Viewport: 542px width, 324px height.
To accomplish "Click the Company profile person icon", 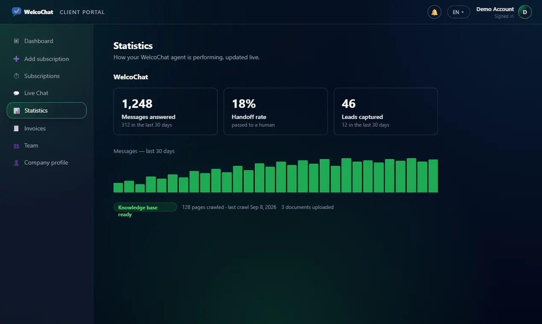I will point(16,162).
